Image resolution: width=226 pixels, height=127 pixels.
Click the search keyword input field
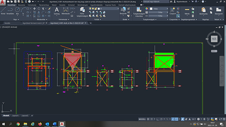click(x=156, y=1)
